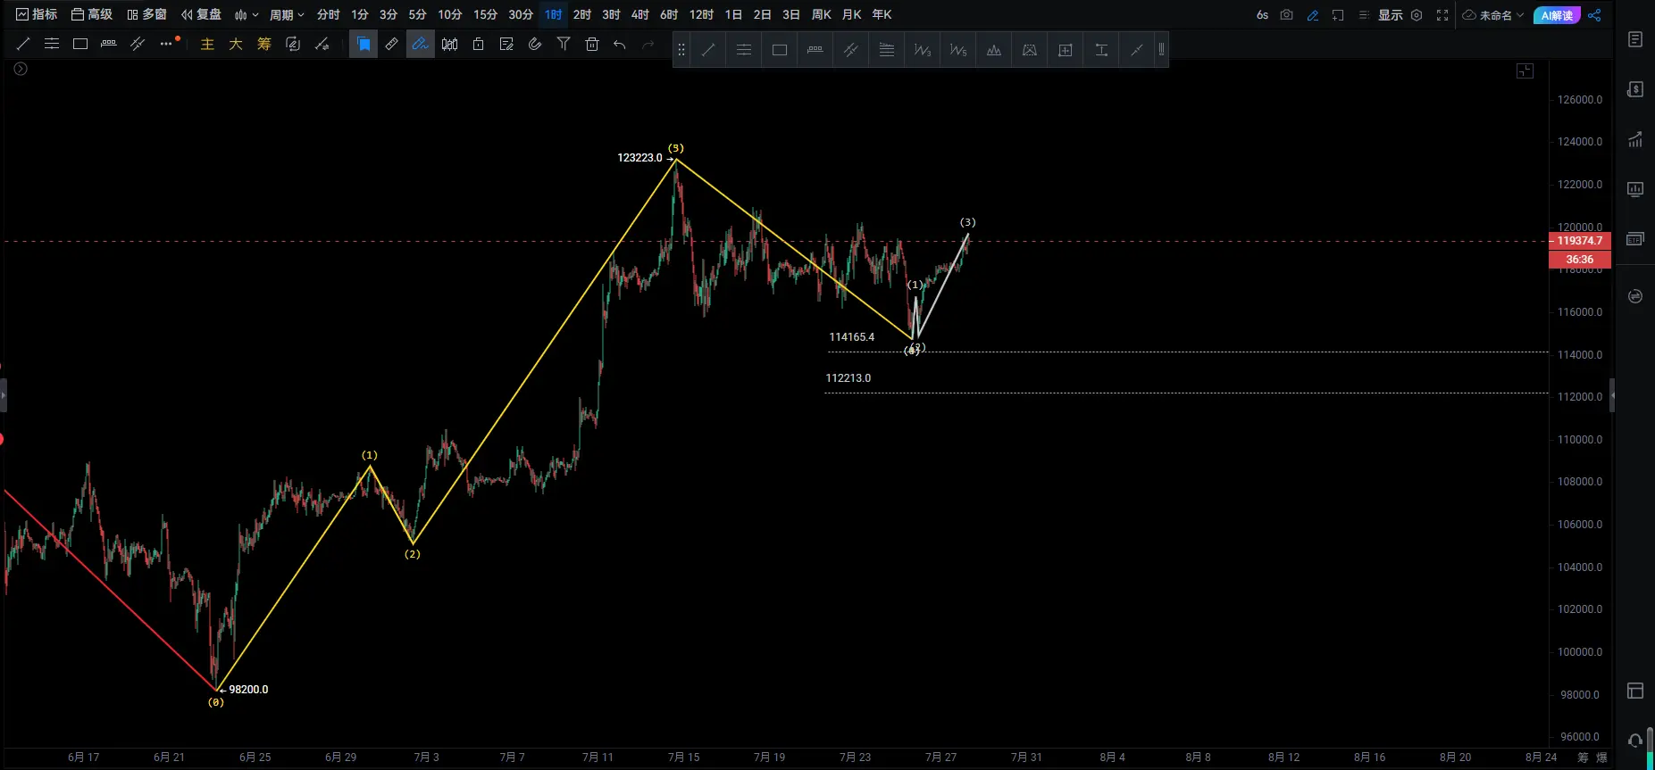Select the head-and-shoulders pattern tool
Viewport: 1655px width, 770px height.
coord(994,50)
